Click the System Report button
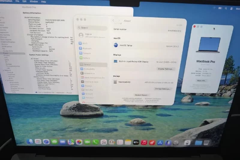 141,95
